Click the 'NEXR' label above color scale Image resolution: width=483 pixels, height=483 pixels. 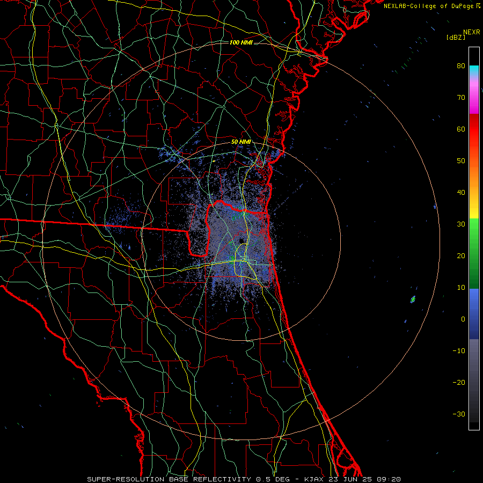(x=471, y=32)
